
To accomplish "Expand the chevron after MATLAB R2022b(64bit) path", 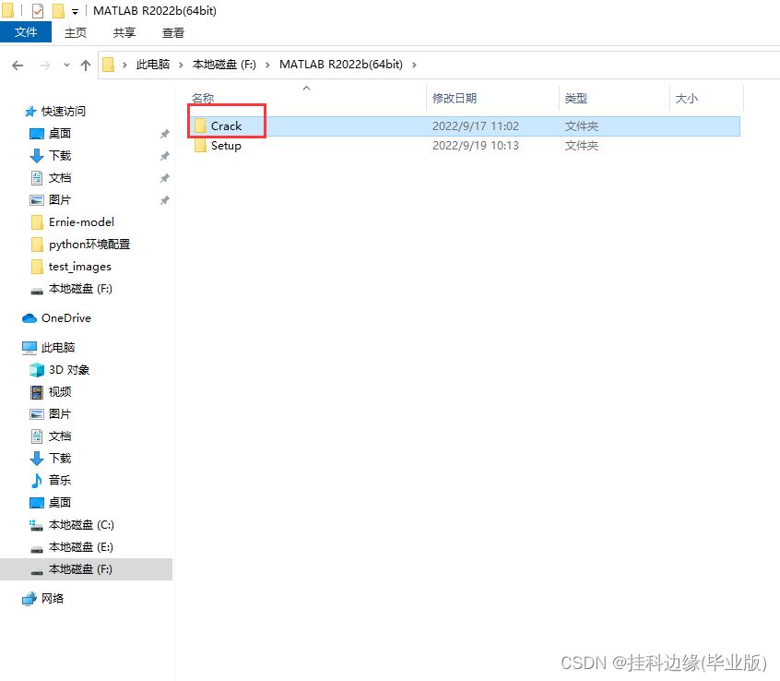I will click(414, 65).
